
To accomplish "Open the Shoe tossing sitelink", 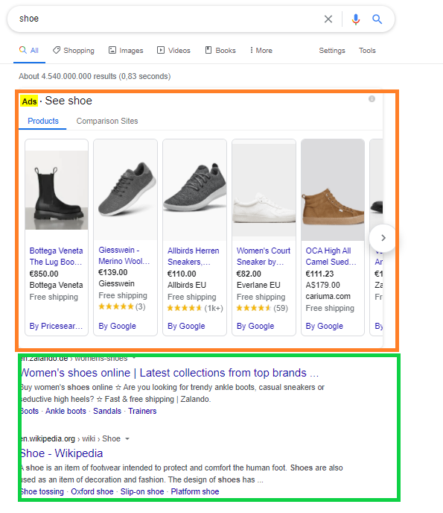I will pyautogui.click(x=42, y=491).
